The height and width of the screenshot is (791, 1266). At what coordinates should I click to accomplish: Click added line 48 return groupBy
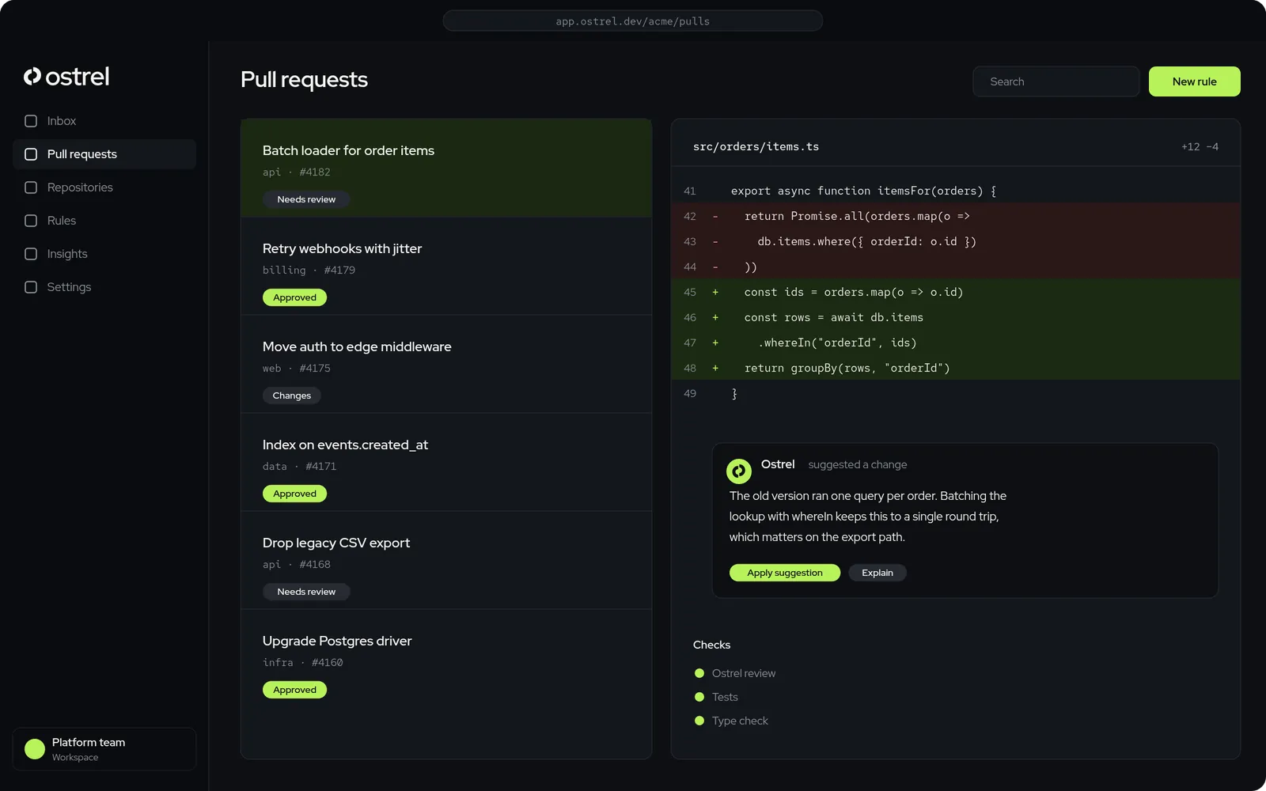click(956, 368)
